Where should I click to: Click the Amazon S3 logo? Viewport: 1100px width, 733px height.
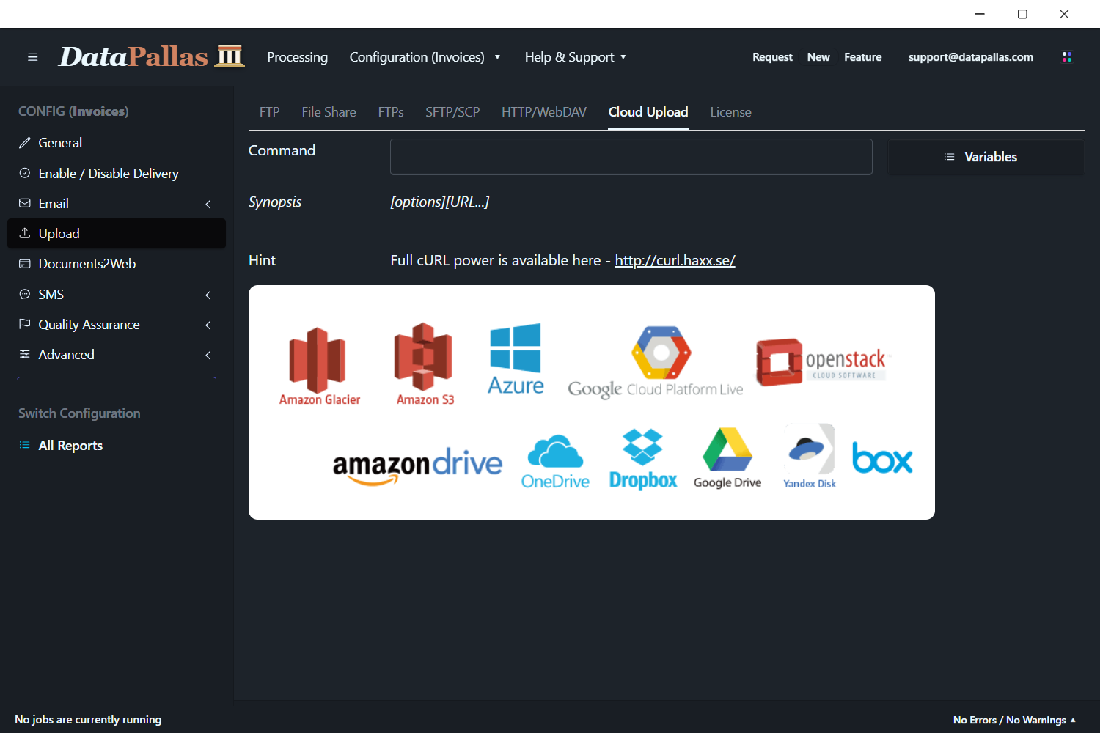click(x=425, y=364)
